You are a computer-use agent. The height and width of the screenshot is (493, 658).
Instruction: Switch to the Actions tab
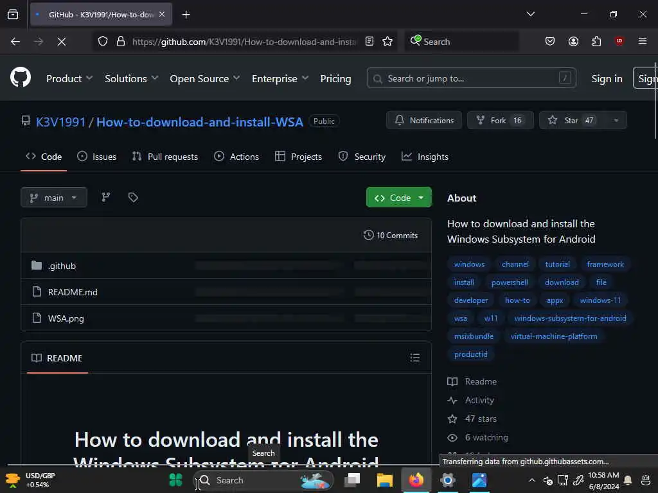point(236,157)
